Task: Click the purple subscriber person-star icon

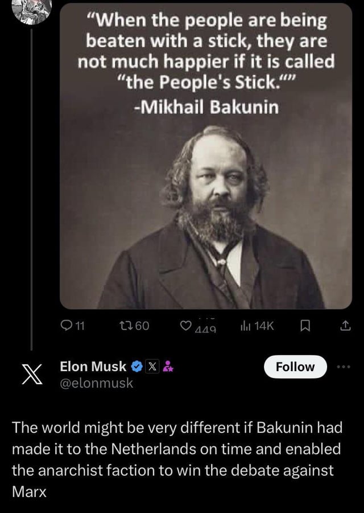Action: tap(168, 367)
